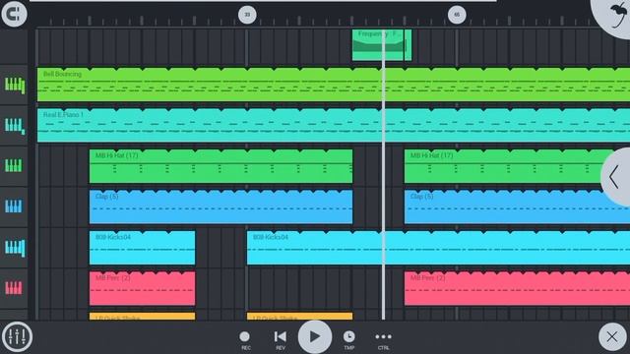Select the Bell Bouncing clip

click(x=334, y=85)
